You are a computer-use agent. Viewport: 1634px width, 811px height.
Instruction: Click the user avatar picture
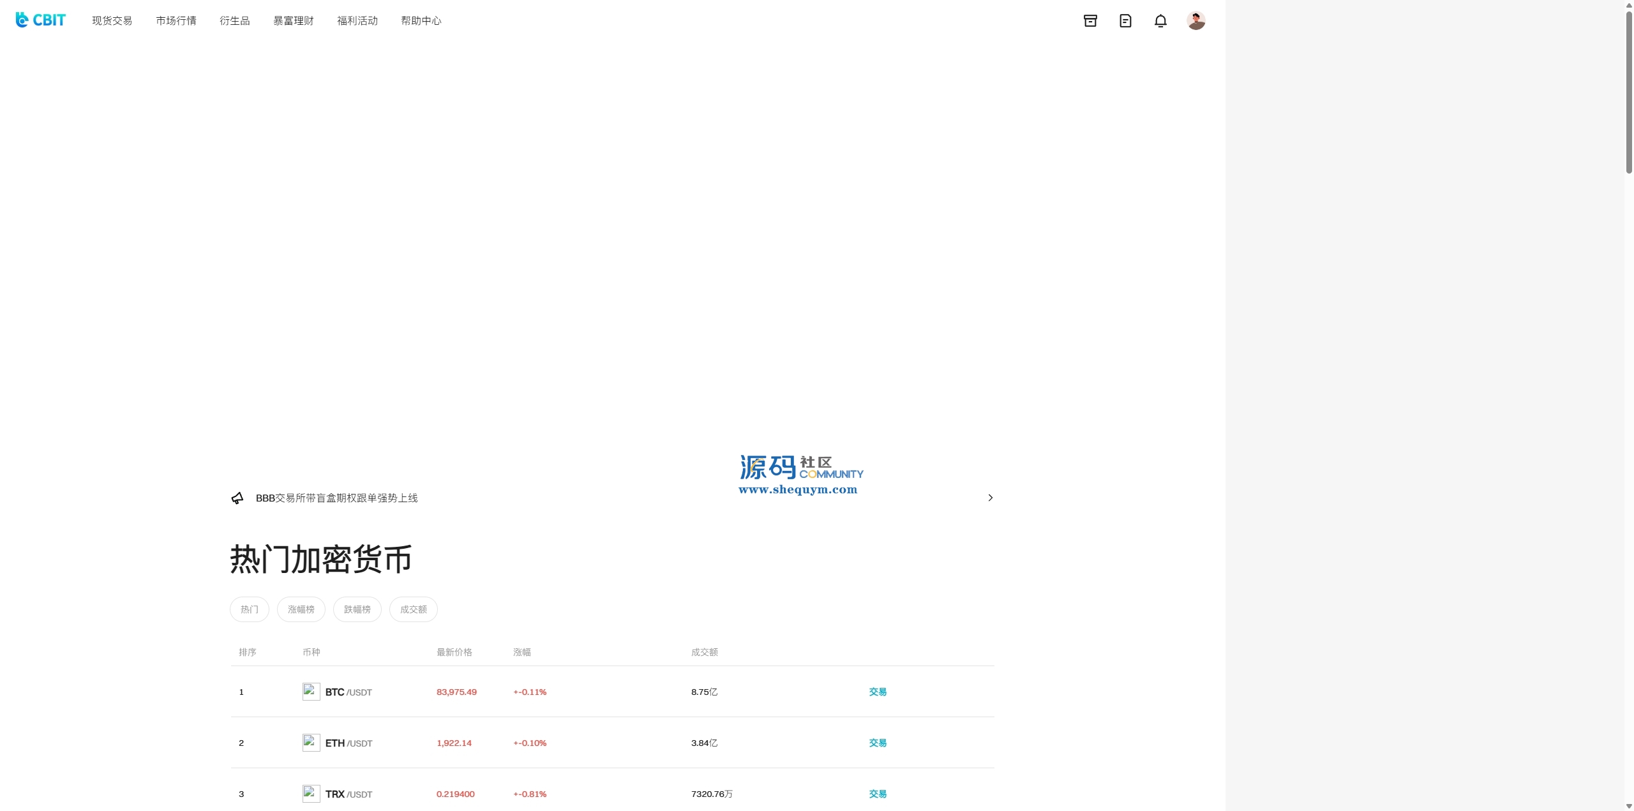pyautogui.click(x=1196, y=21)
